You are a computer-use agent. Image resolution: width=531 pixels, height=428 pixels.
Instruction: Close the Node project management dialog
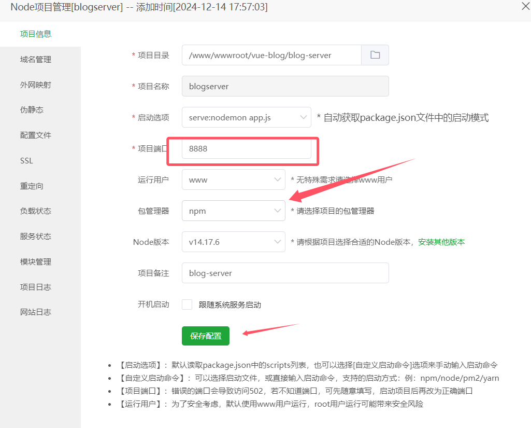pyautogui.click(x=524, y=6)
